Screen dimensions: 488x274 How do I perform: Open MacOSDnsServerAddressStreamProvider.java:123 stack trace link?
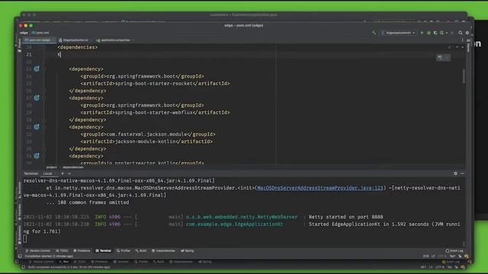point(320,188)
